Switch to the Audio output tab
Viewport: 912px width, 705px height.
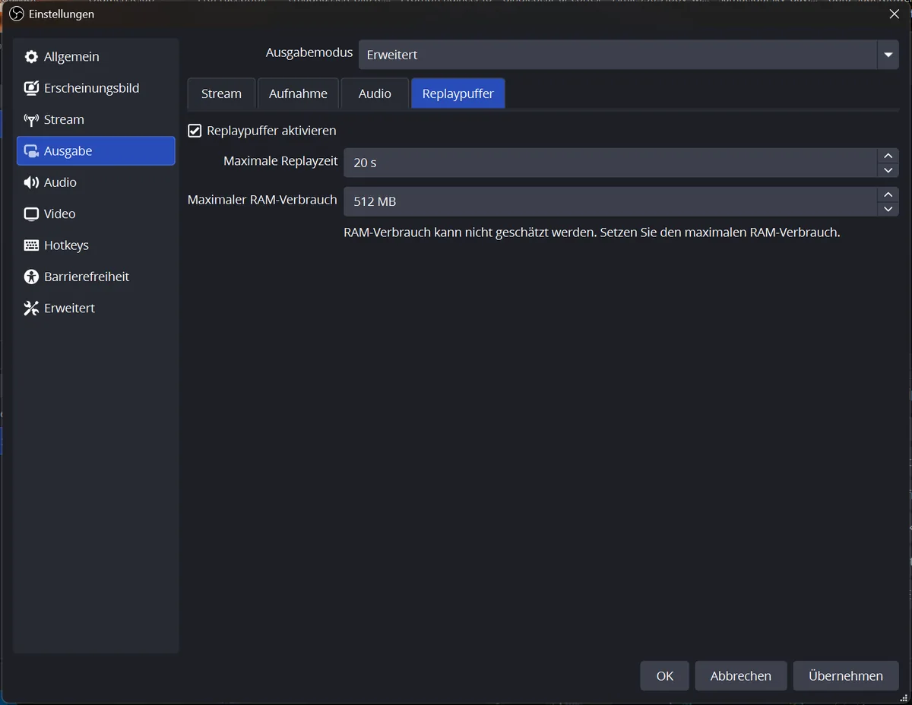(x=375, y=93)
